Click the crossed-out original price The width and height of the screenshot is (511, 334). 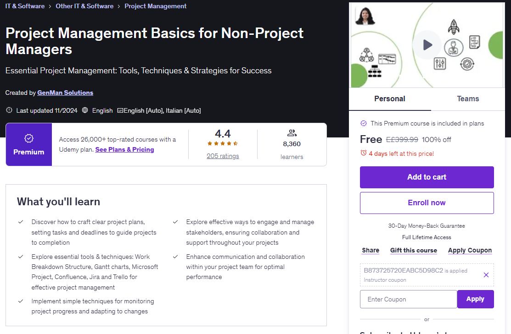click(402, 140)
